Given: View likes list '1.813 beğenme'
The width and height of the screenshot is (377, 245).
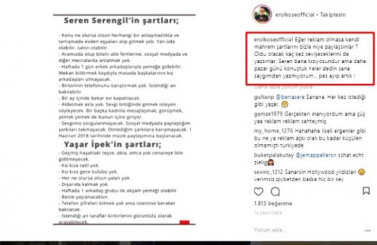Looking at the screenshot, I should (273, 203).
